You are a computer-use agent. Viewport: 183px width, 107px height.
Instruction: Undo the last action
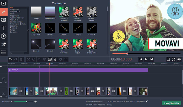point(11,59)
